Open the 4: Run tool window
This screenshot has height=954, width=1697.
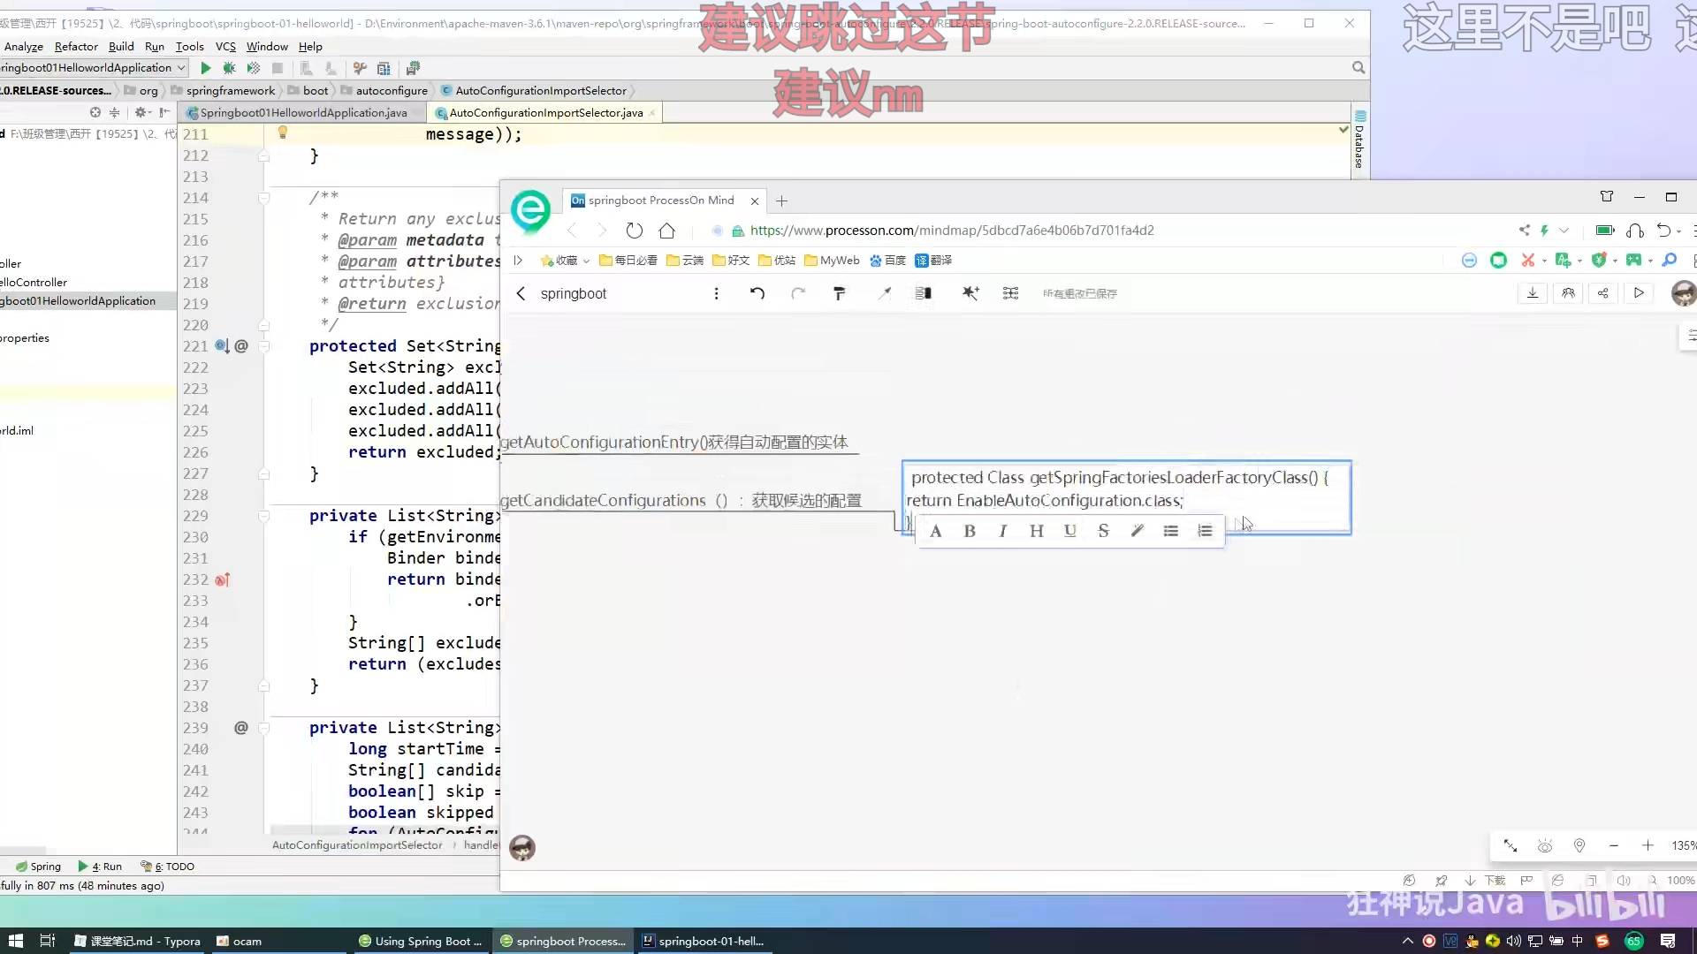[x=100, y=867]
